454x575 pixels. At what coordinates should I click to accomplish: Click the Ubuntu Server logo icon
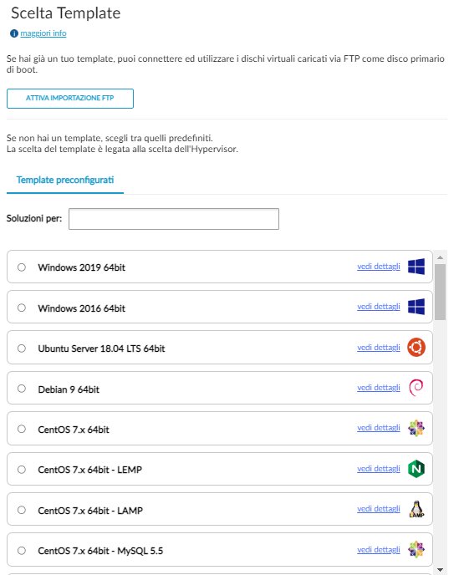[416, 348]
